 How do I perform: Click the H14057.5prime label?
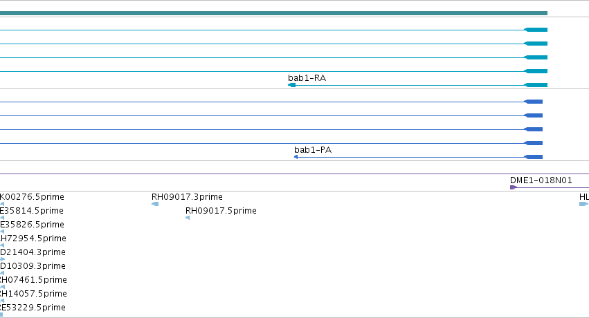coord(33,294)
